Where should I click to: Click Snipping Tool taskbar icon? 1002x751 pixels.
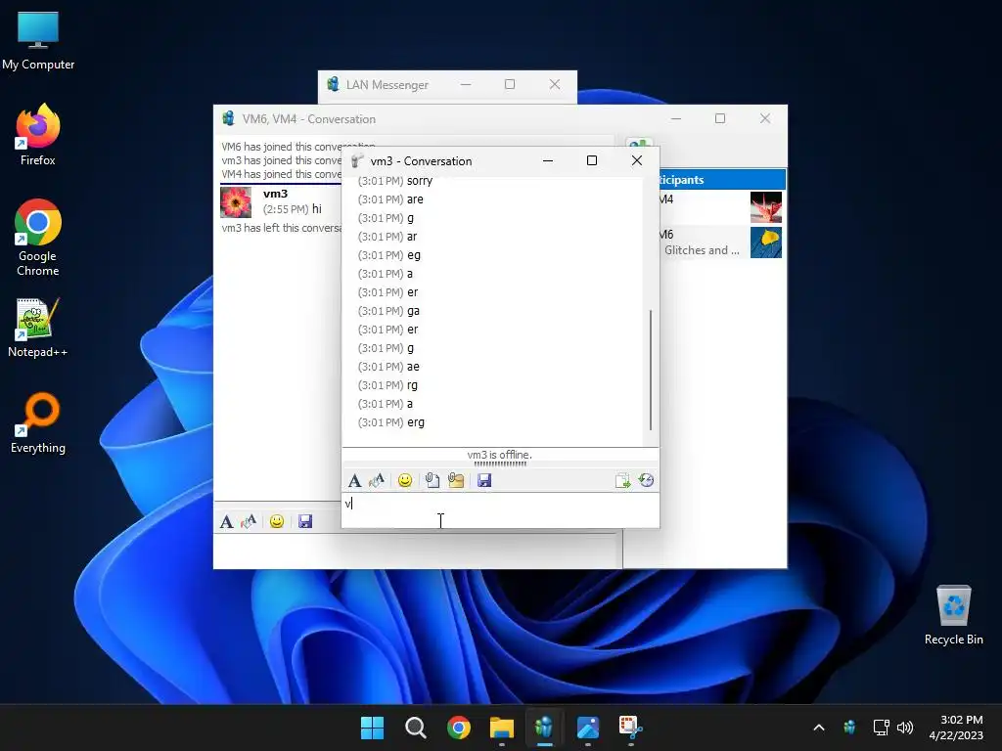point(631,728)
